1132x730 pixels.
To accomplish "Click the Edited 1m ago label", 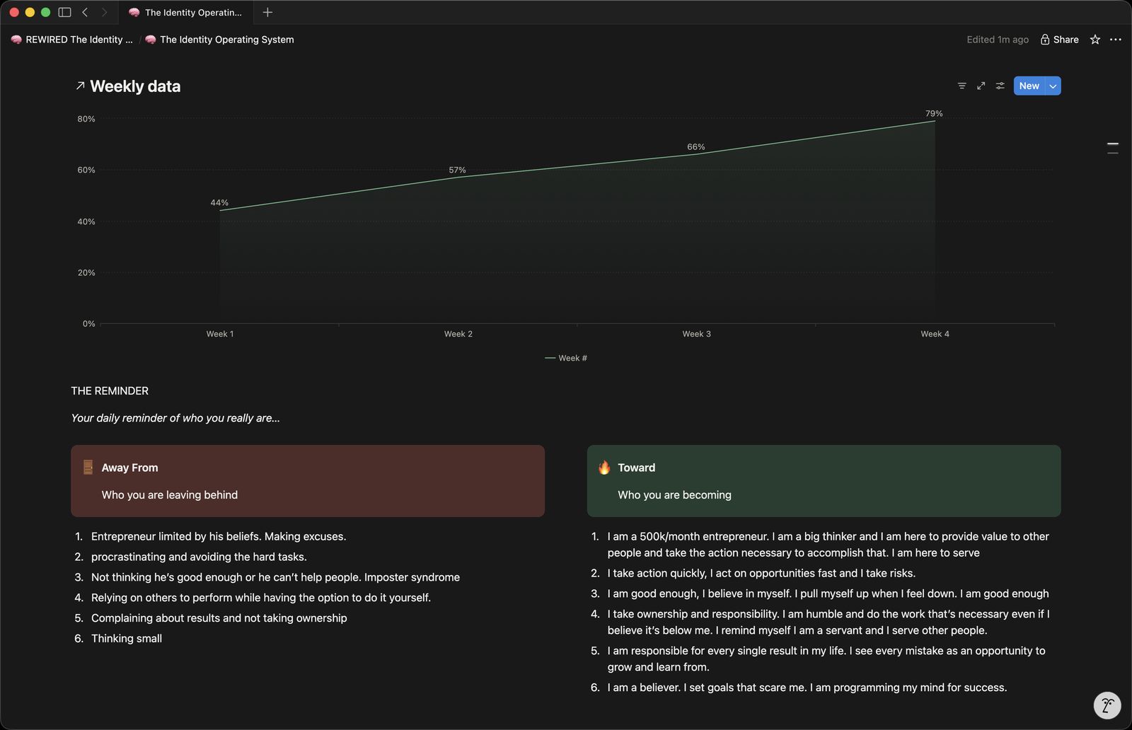I will 998,40.
